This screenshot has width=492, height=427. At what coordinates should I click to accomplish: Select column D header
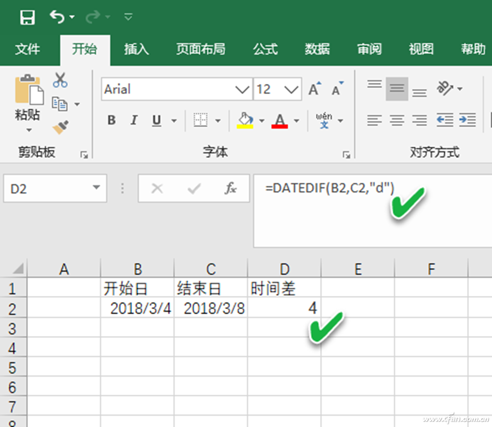tap(285, 268)
